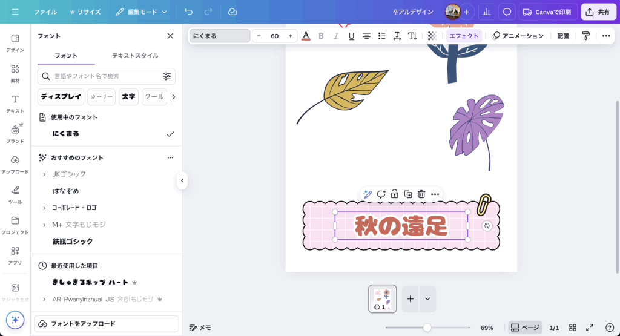Click the 共有 share button
This screenshot has width=620, height=336.
598,12
